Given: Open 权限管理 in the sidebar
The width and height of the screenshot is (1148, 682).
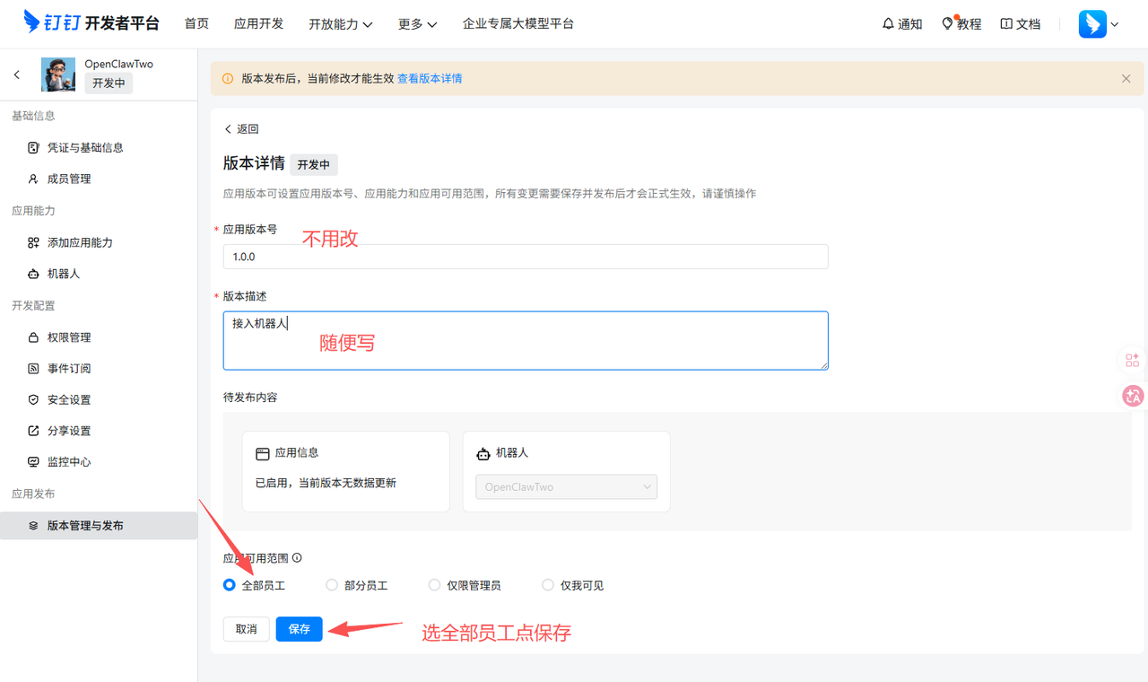Looking at the screenshot, I should [69, 337].
